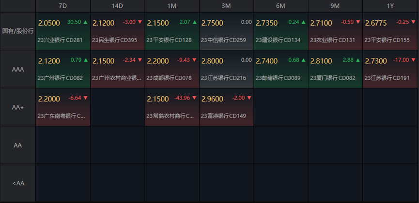This screenshot has height=203, width=419.
Task: Click the 2.8000 yield value
Action: pos(212,61)
